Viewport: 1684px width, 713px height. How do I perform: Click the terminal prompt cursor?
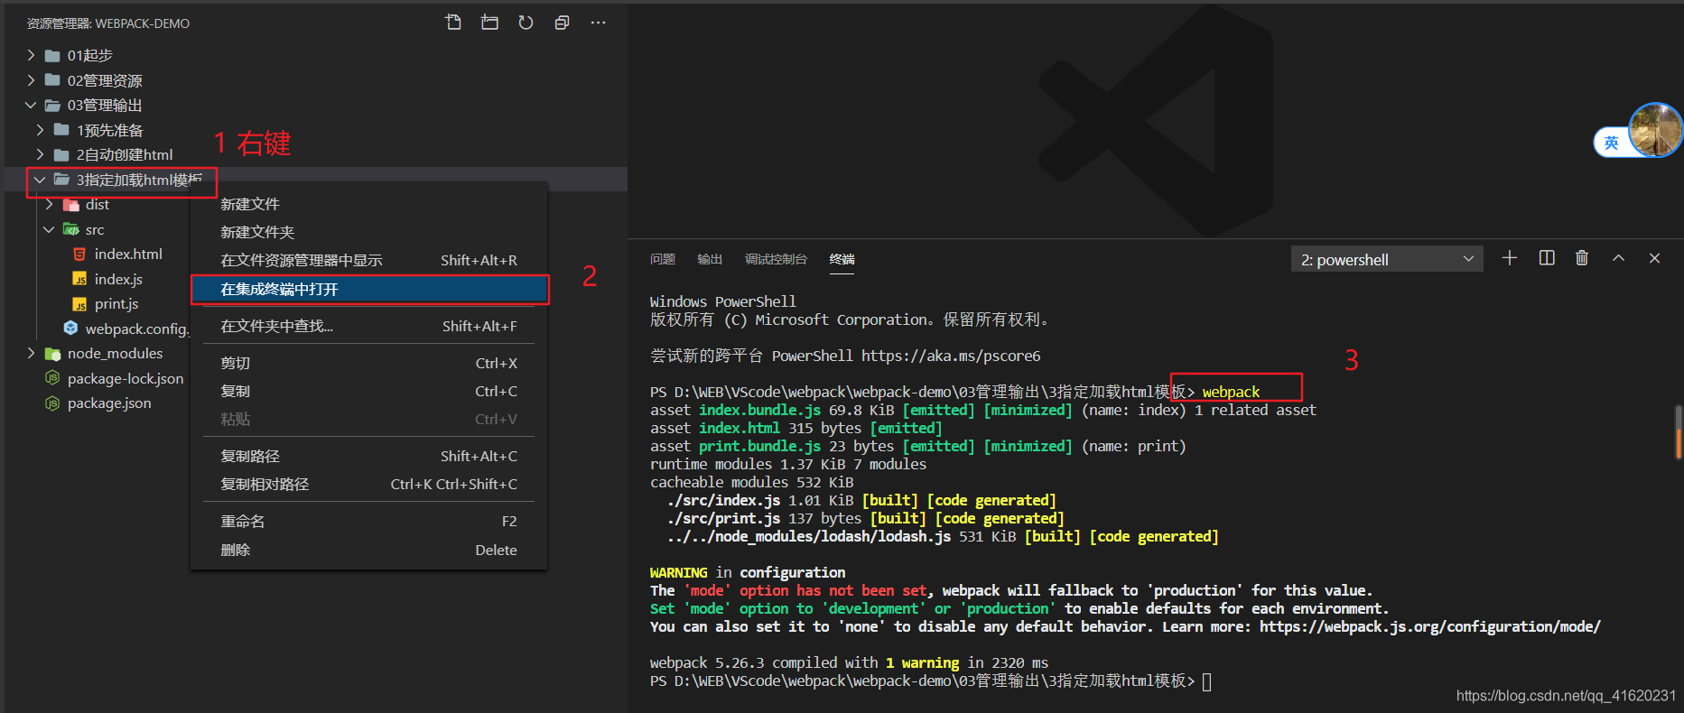tap(1206, 681)
